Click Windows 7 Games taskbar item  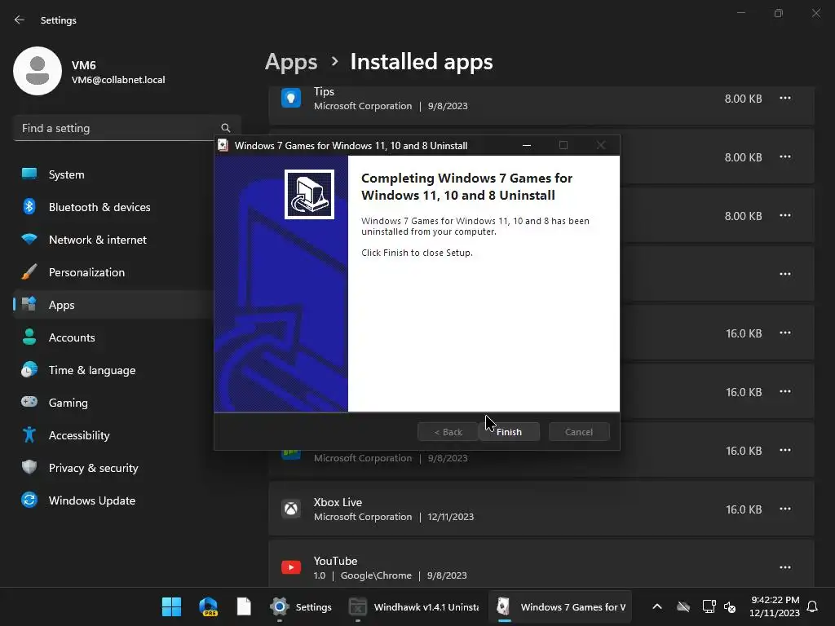pyautogui.click(x=560, y=606)
